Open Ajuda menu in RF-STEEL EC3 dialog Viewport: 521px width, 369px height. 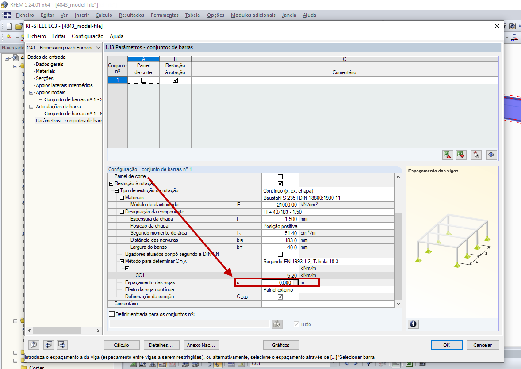[x=116, y=36]
